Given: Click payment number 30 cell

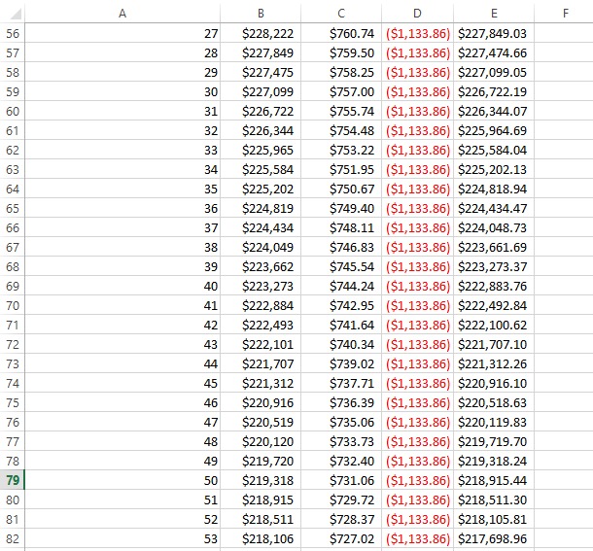Looking at the screenshot, I should (122, 92).
